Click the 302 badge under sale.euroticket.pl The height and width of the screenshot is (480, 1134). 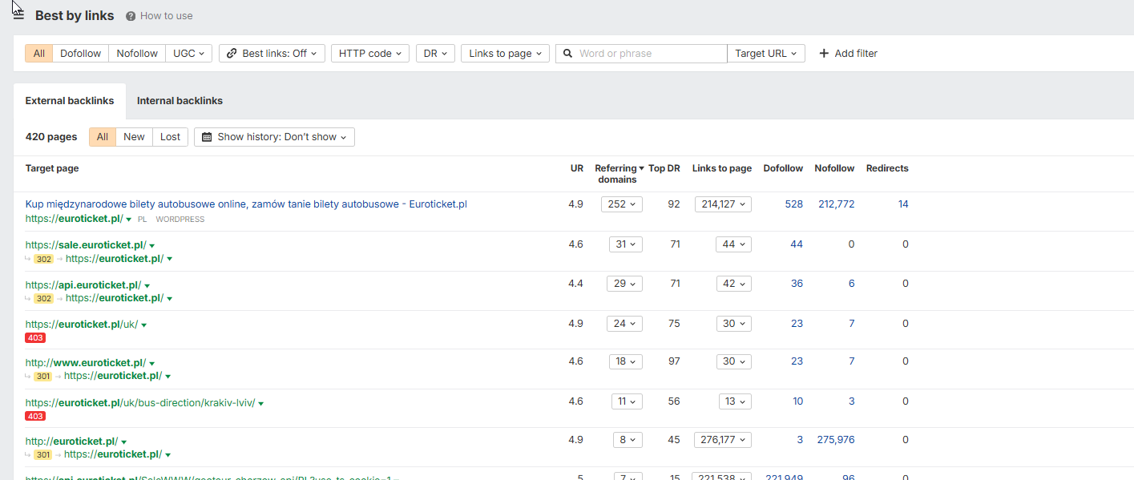point(43,259)
